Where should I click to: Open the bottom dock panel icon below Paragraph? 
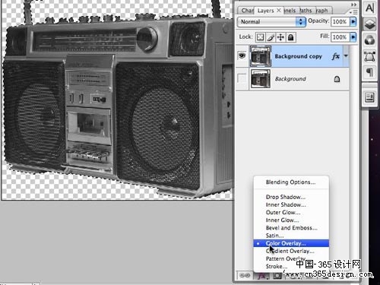pyautogui.click(x=369, y=97)
